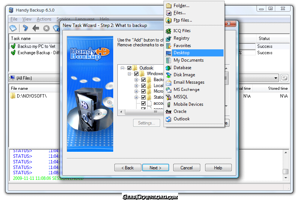Expand the Statio folder node

[x=136, y=98]
